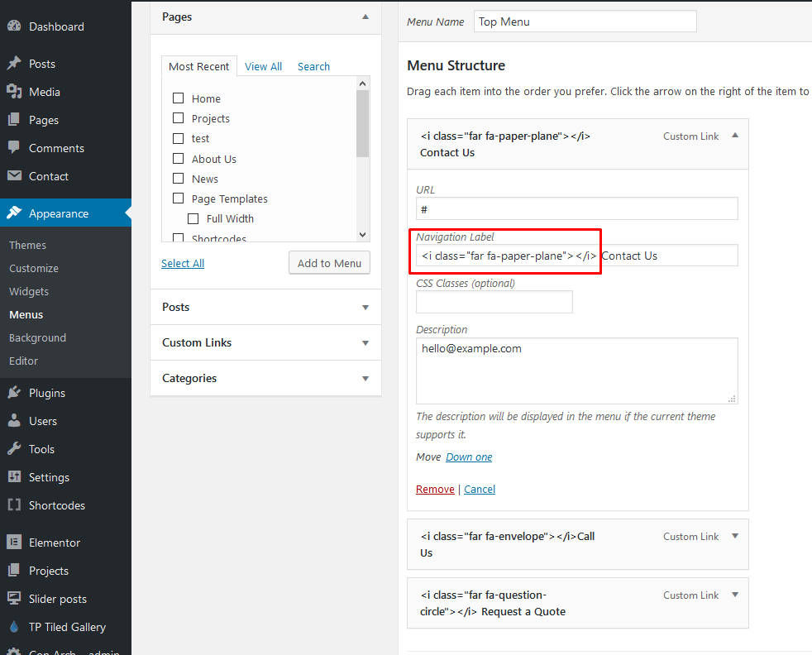Click the Remove link for Contact Us
Screen dimensions: 812x655
pos(435,490)
